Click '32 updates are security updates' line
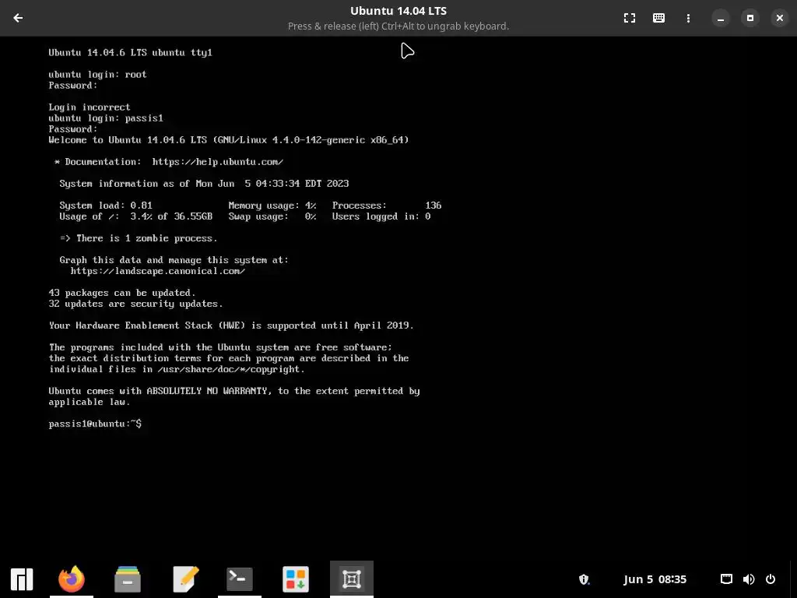Image resolution: width=797 pixels, height=598 pixels. [135, 304]
